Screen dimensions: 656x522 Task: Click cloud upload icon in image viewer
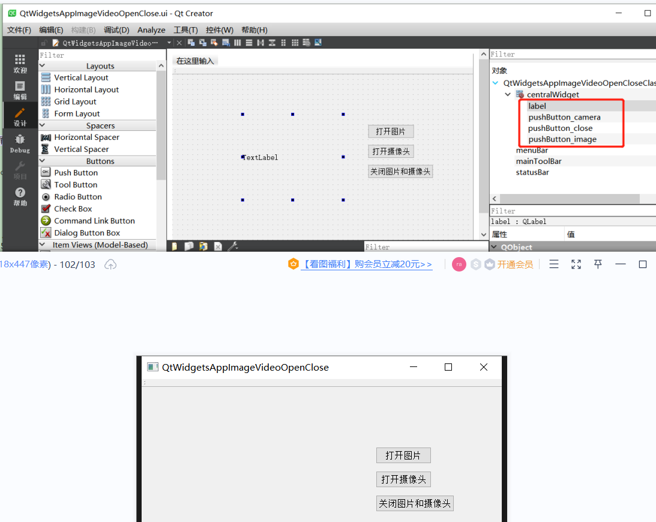(x=110, y=264)
